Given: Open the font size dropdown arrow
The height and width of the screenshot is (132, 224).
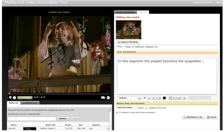Looking at the screenshot, I should tap(149, 98).
